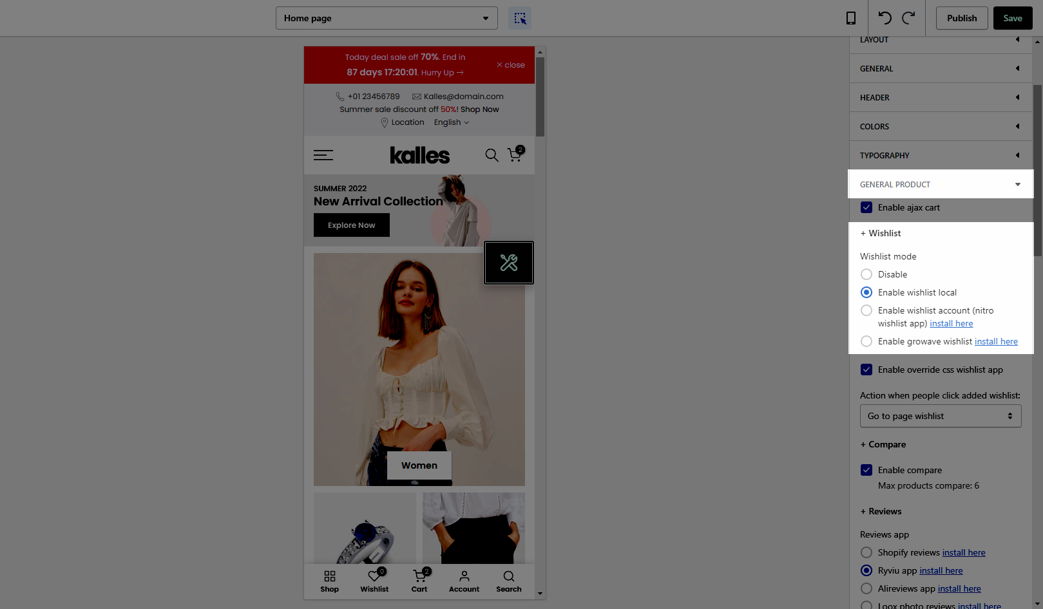Select Ryviu app reviews option
This screenshot has width=1043, height=609.
click(866, 570)
